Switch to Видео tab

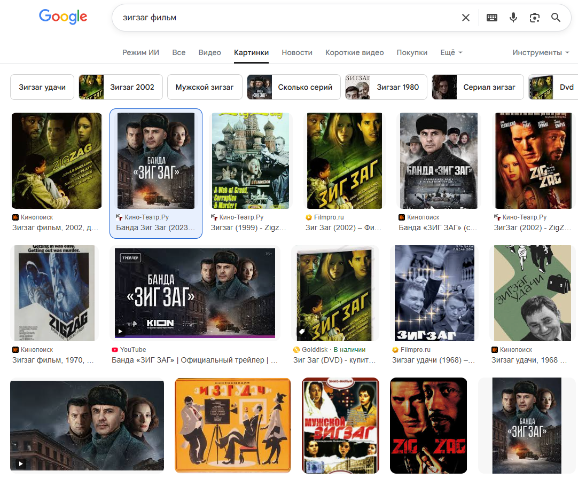click(x=210, y=52)
